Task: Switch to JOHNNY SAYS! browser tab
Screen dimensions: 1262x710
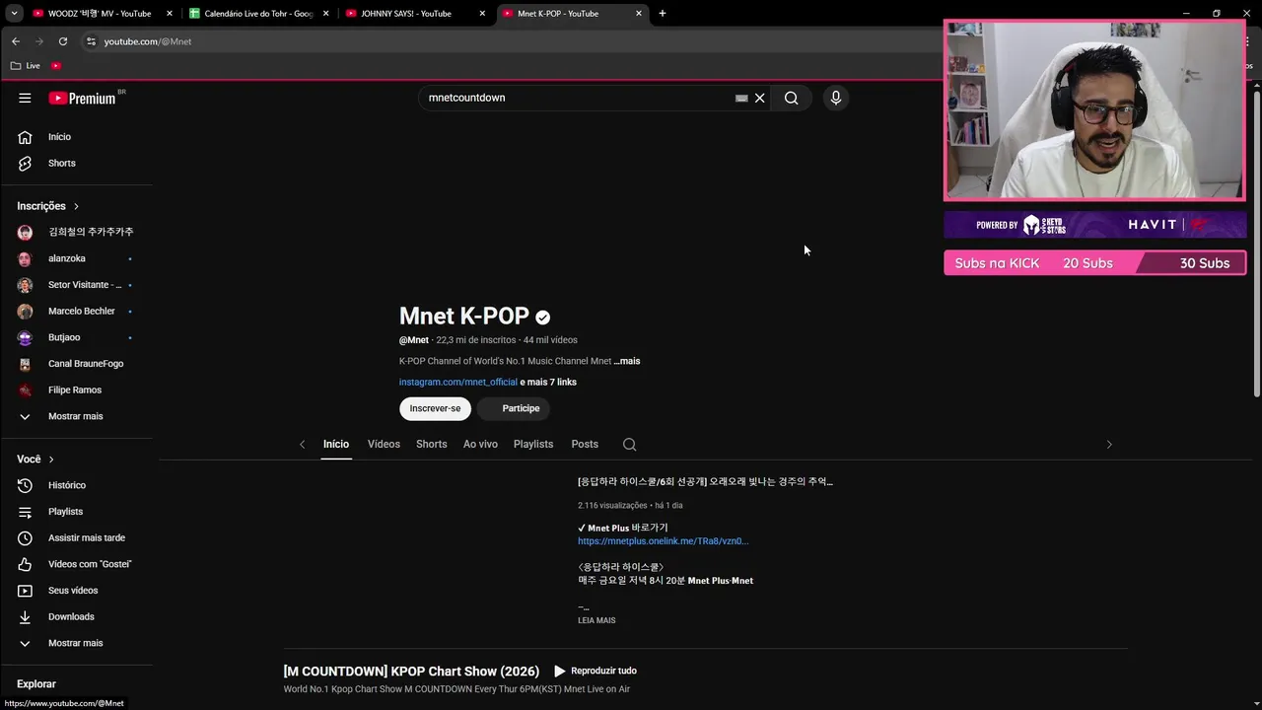Action: point(416,14)
